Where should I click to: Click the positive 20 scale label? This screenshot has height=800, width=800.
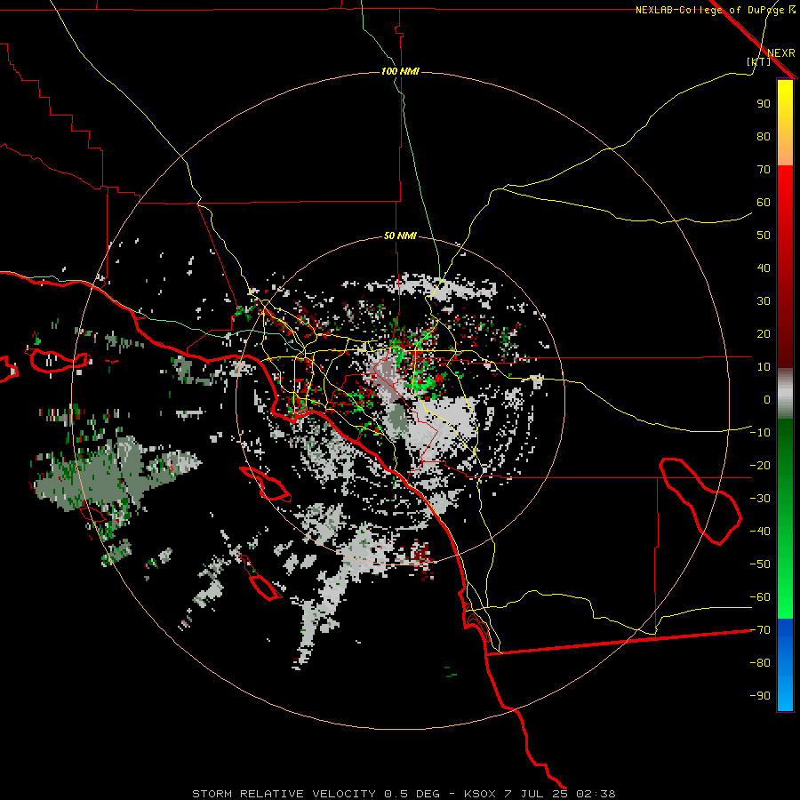pos(764,333)
